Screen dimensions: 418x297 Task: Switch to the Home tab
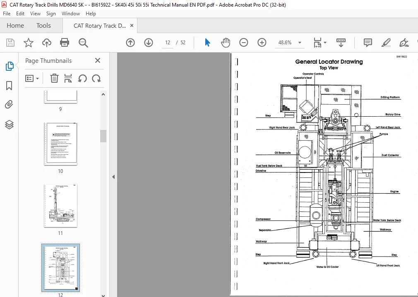pos(15,26)
